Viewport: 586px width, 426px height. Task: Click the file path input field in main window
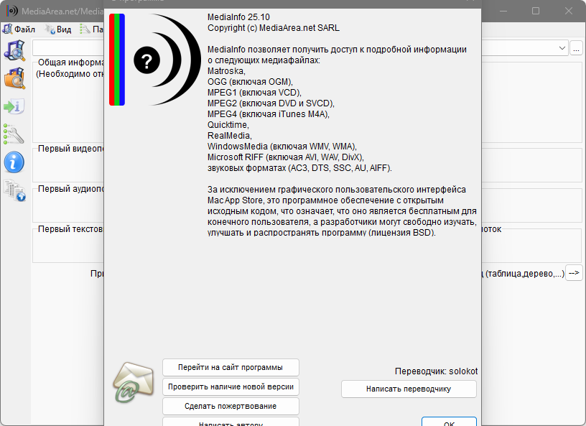(68, 48)
